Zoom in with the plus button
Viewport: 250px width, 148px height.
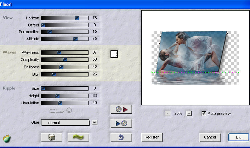coord(189,113)
